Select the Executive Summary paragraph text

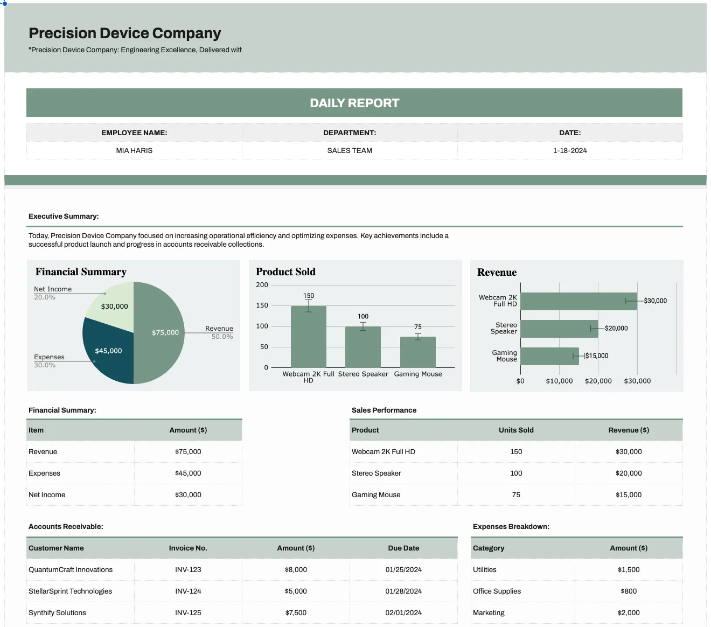239,240
